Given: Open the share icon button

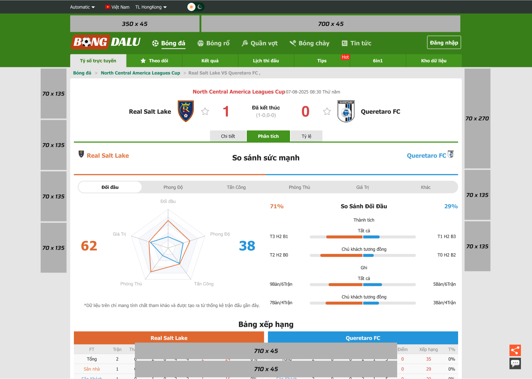Looking at the screenshot, I should tap(515, 350).
